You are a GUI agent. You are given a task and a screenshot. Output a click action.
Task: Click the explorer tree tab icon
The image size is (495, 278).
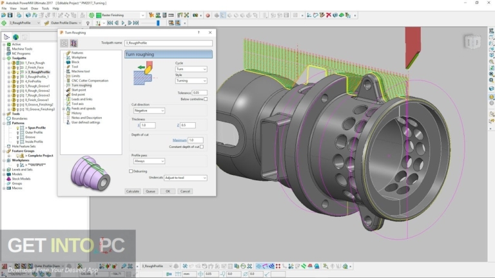pyautogui.click(x=6, y=37)
